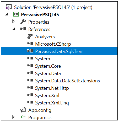
Task: Click the green C# icon for Program.cs
Action: coord(23,117)
